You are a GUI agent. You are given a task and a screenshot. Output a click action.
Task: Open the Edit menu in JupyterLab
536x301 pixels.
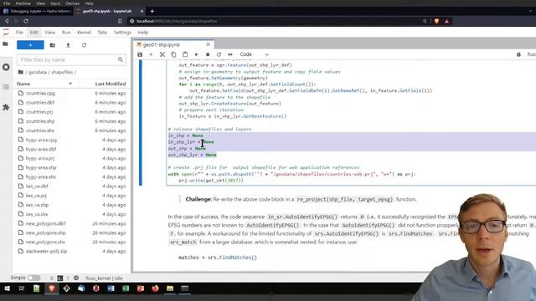33,33
